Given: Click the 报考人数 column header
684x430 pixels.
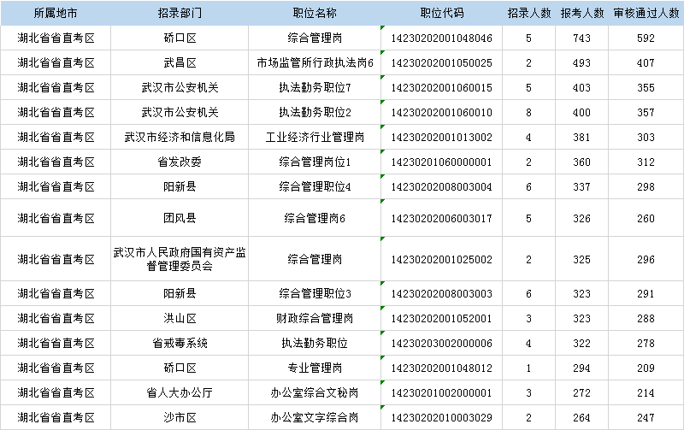Looking at the screenshot, I should (x=582, y=13).
